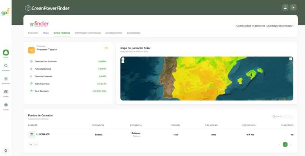Click the LLUCMAJOR substation icon
Image resolution: width=305 pixels, height=156 pixels.
32,135
